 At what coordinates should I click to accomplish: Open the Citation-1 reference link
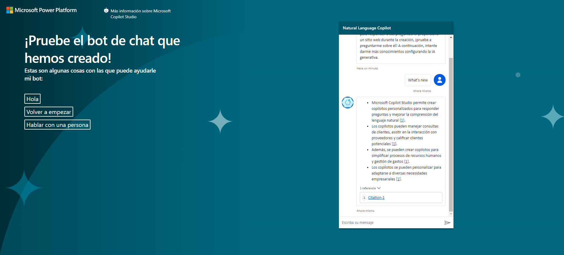[376, 198]
